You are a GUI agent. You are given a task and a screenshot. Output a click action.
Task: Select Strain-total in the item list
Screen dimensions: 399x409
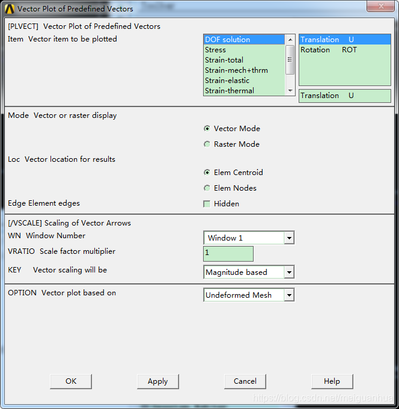pyautogui.click(x=224, y=60)
